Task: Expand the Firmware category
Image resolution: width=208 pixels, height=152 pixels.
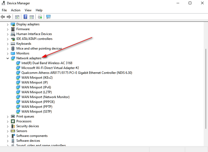Action: (8, 29)
